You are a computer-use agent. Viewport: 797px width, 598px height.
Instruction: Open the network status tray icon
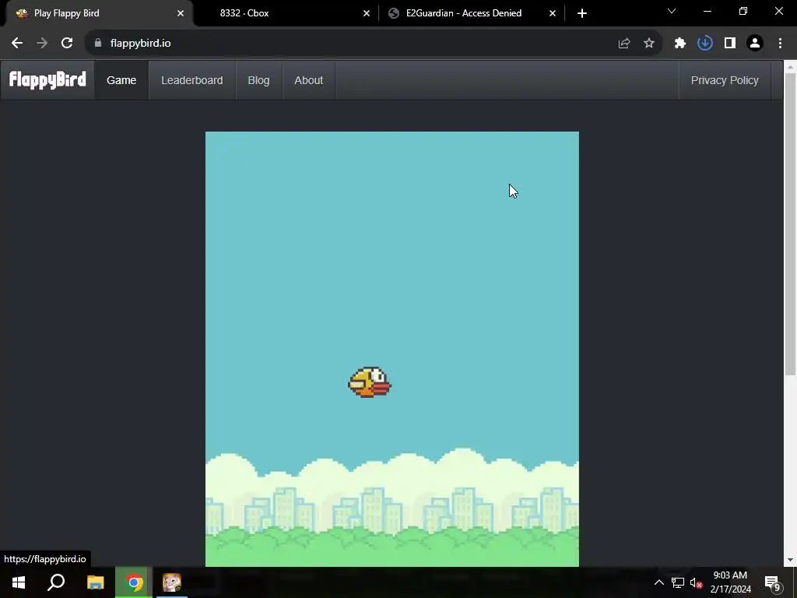pos(678,582)
